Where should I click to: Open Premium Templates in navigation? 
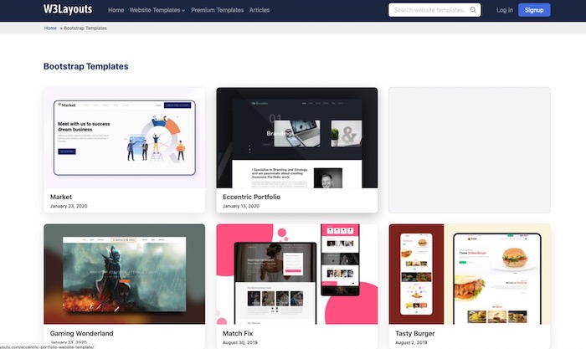click(x=217, y=10)
